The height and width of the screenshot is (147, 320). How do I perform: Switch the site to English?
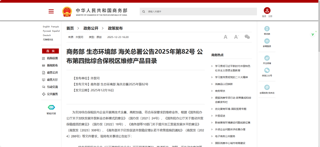46,27
